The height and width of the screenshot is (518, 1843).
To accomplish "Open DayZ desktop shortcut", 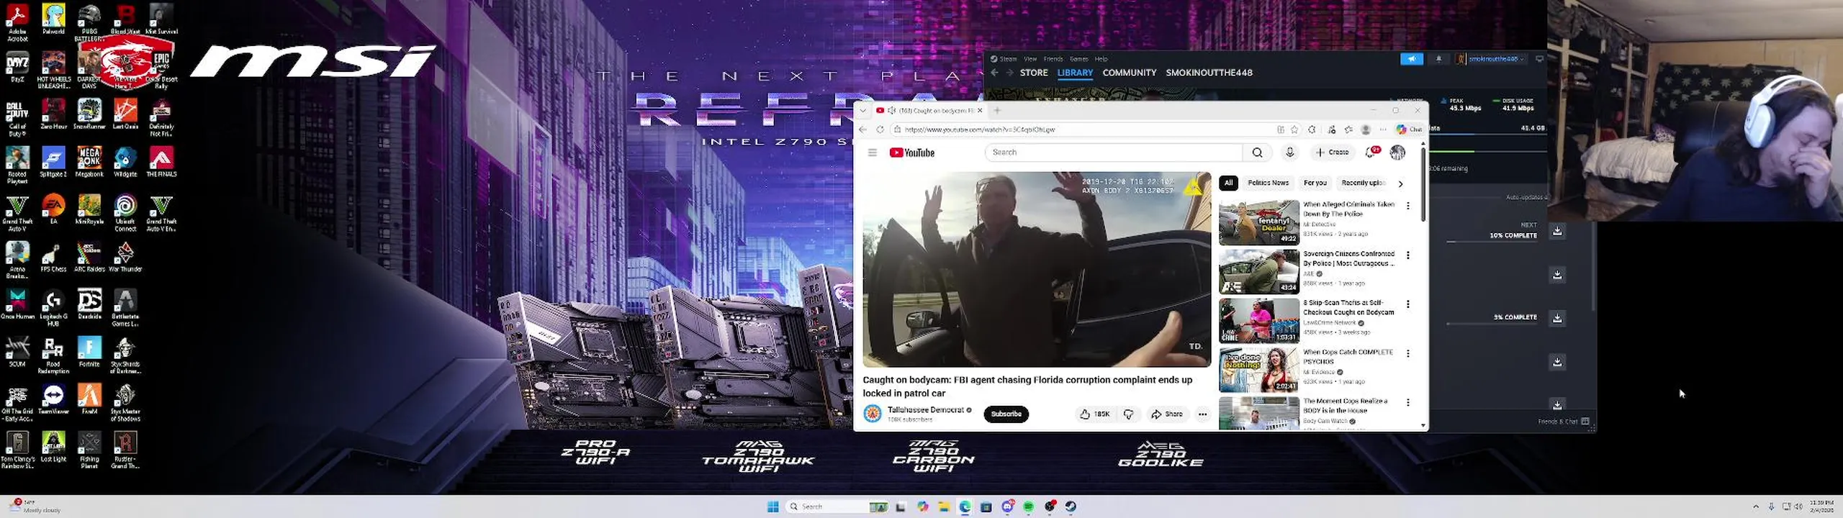I will coord(17,67).
